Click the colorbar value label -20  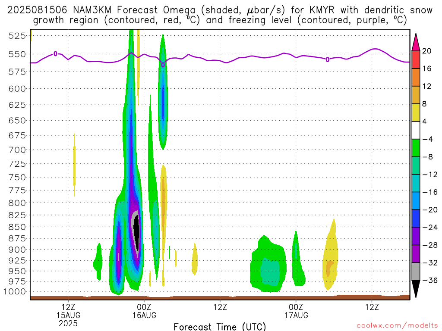430,210
